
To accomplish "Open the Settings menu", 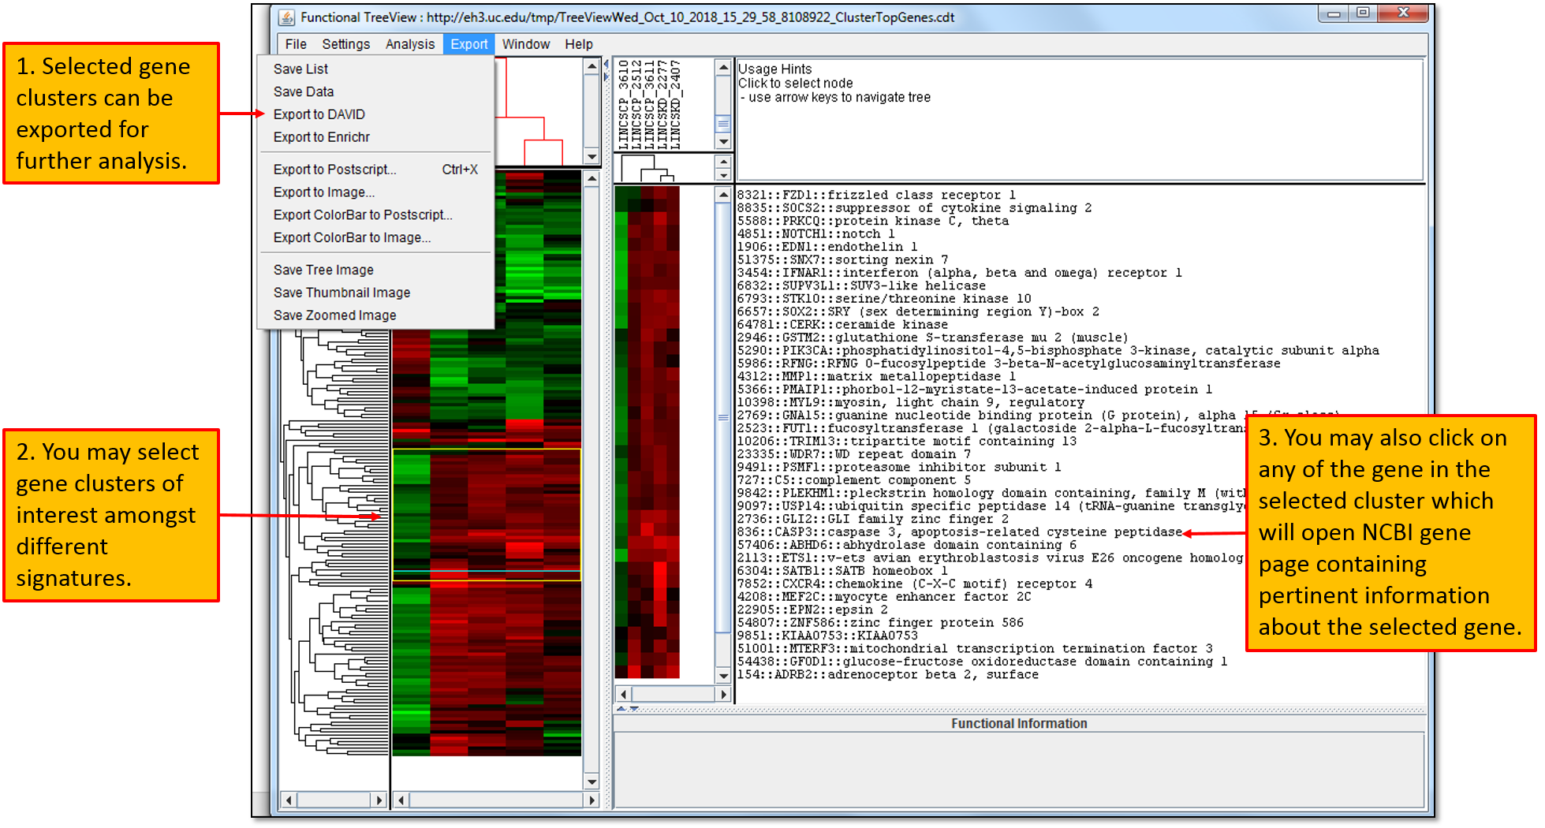I will click(x=345, y=44).
